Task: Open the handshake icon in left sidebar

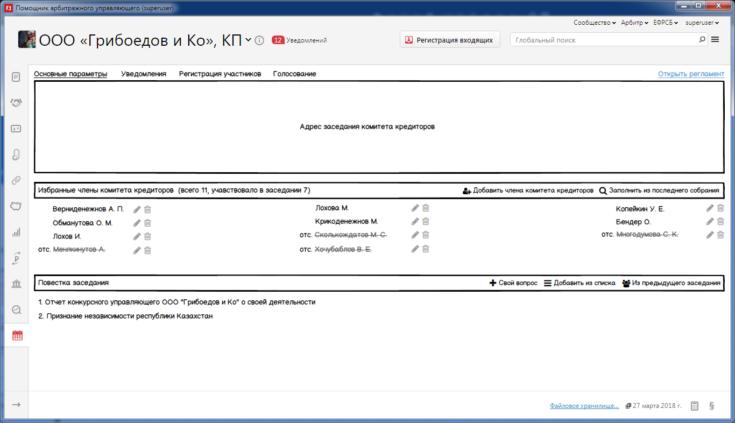Action: click(x=16, y=103)
